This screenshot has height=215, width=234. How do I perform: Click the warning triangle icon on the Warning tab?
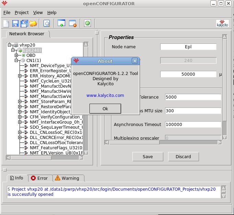point(57,178)
